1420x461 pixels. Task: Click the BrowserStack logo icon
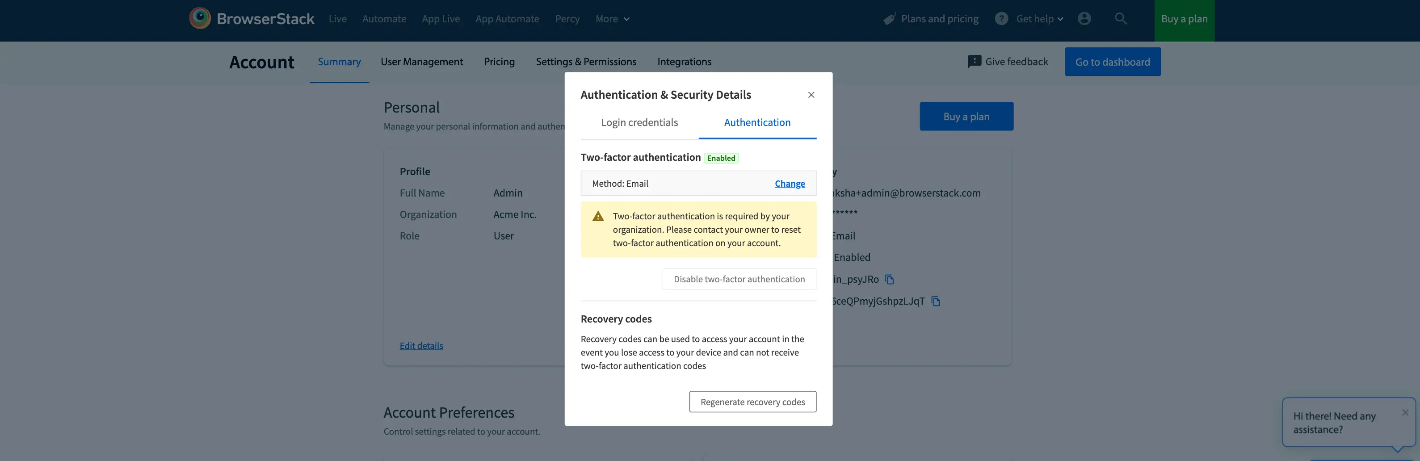200,18
